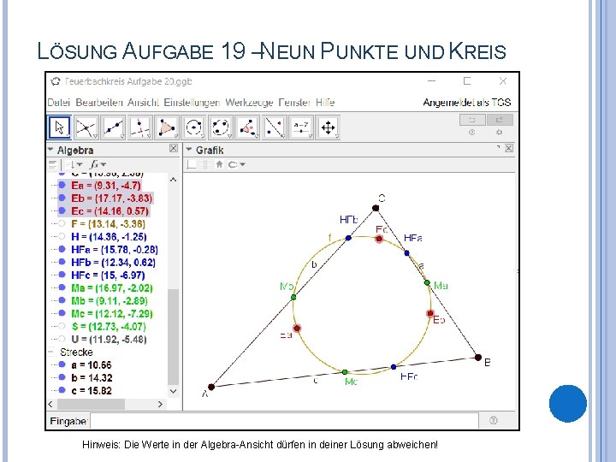
Task: Select the Move Graphics View tool
Action: coord(328,127)
